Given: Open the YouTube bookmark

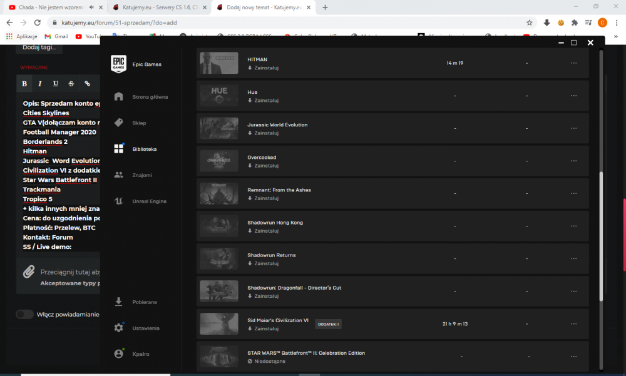Looking at the screenshot, I should tap(88, 36).
